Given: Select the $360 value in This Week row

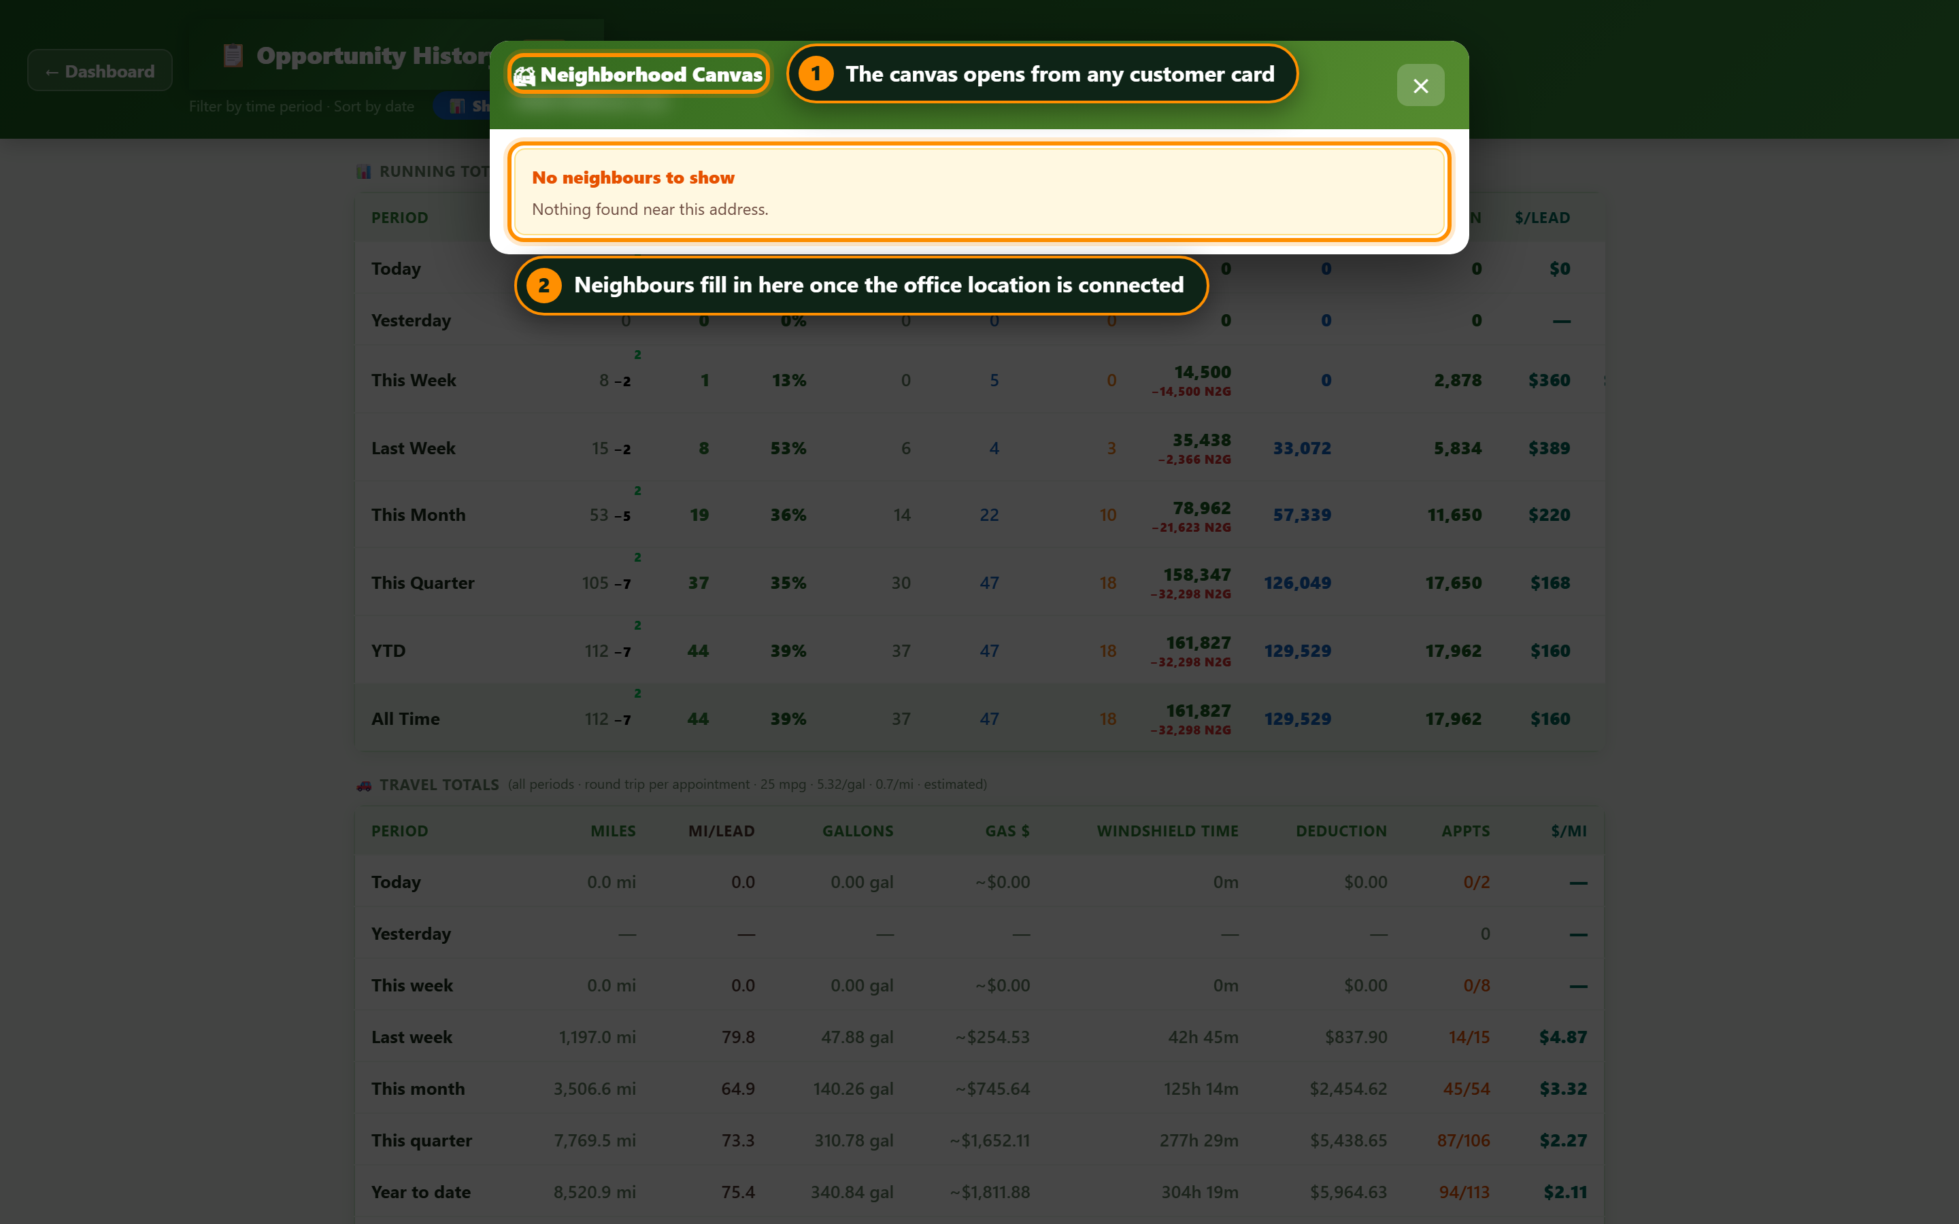Looking at the screenshot, I should 1549,379.
